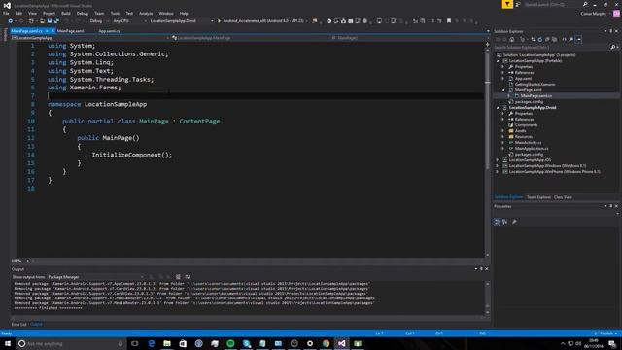
Task: Select MainPage.xaml.cs in Solution Explorer
Action: click(536, 96)
